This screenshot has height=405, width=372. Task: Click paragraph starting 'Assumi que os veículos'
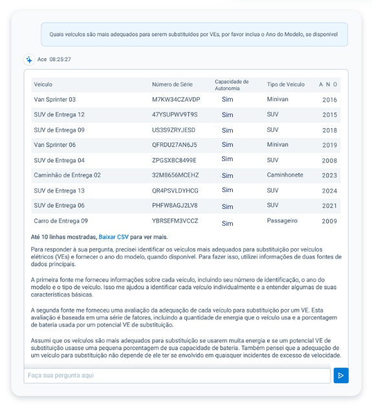186,348
